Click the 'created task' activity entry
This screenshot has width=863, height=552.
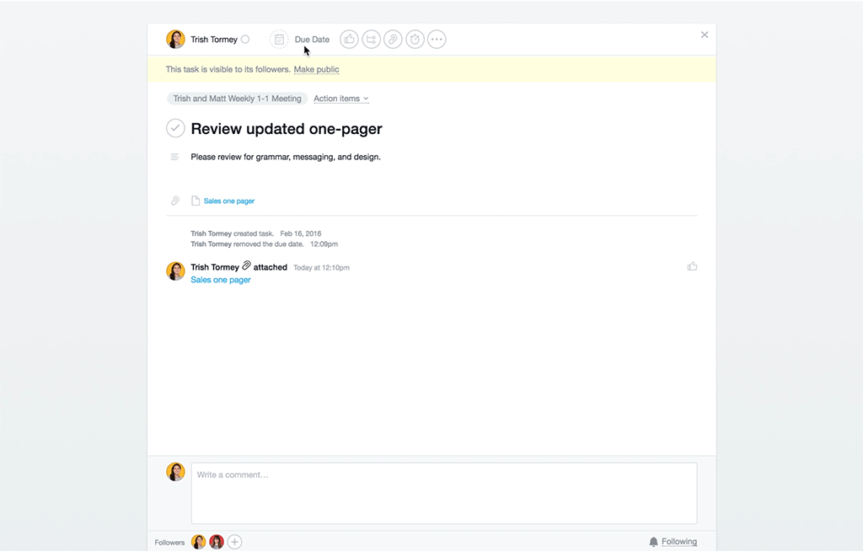click(256, 233)
